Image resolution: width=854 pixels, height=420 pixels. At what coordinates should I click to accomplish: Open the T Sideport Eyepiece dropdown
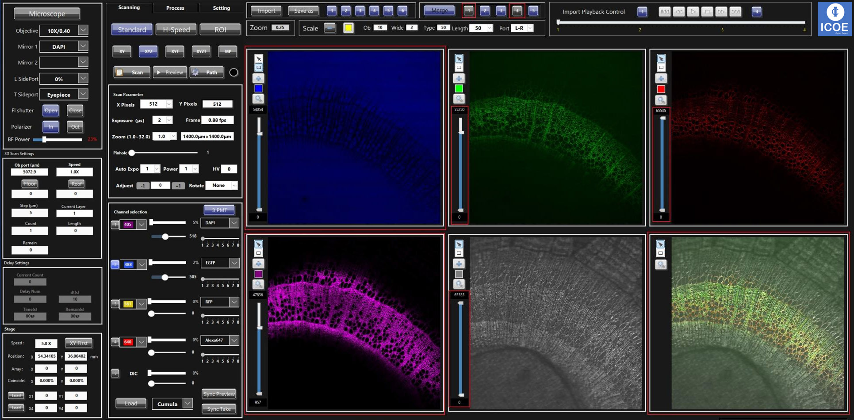(x=83, y=94)
